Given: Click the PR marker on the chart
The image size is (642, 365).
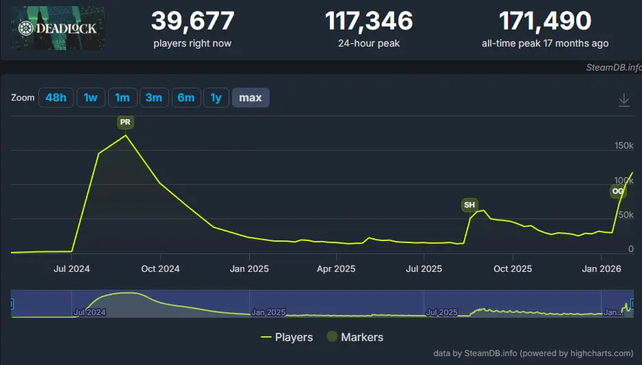Looking at the screenshot, I should point(125,123).
